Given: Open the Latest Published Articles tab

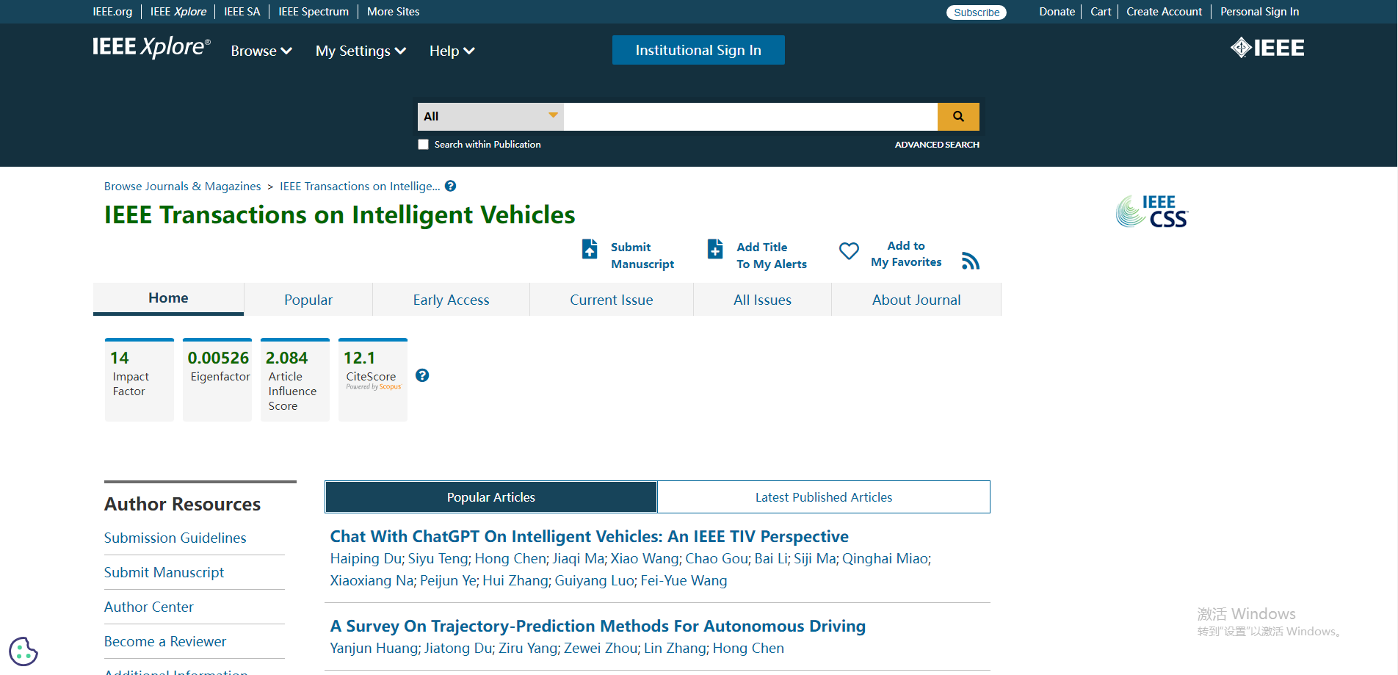Looking at the screenshot, I should 823,497.
